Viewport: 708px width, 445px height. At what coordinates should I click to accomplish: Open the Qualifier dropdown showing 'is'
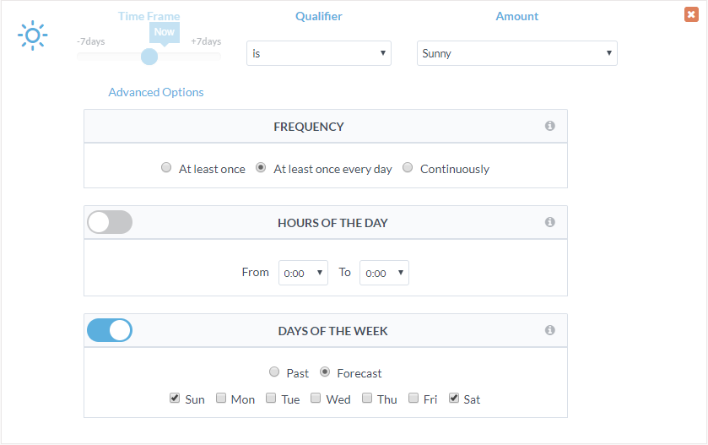point(318,53)
